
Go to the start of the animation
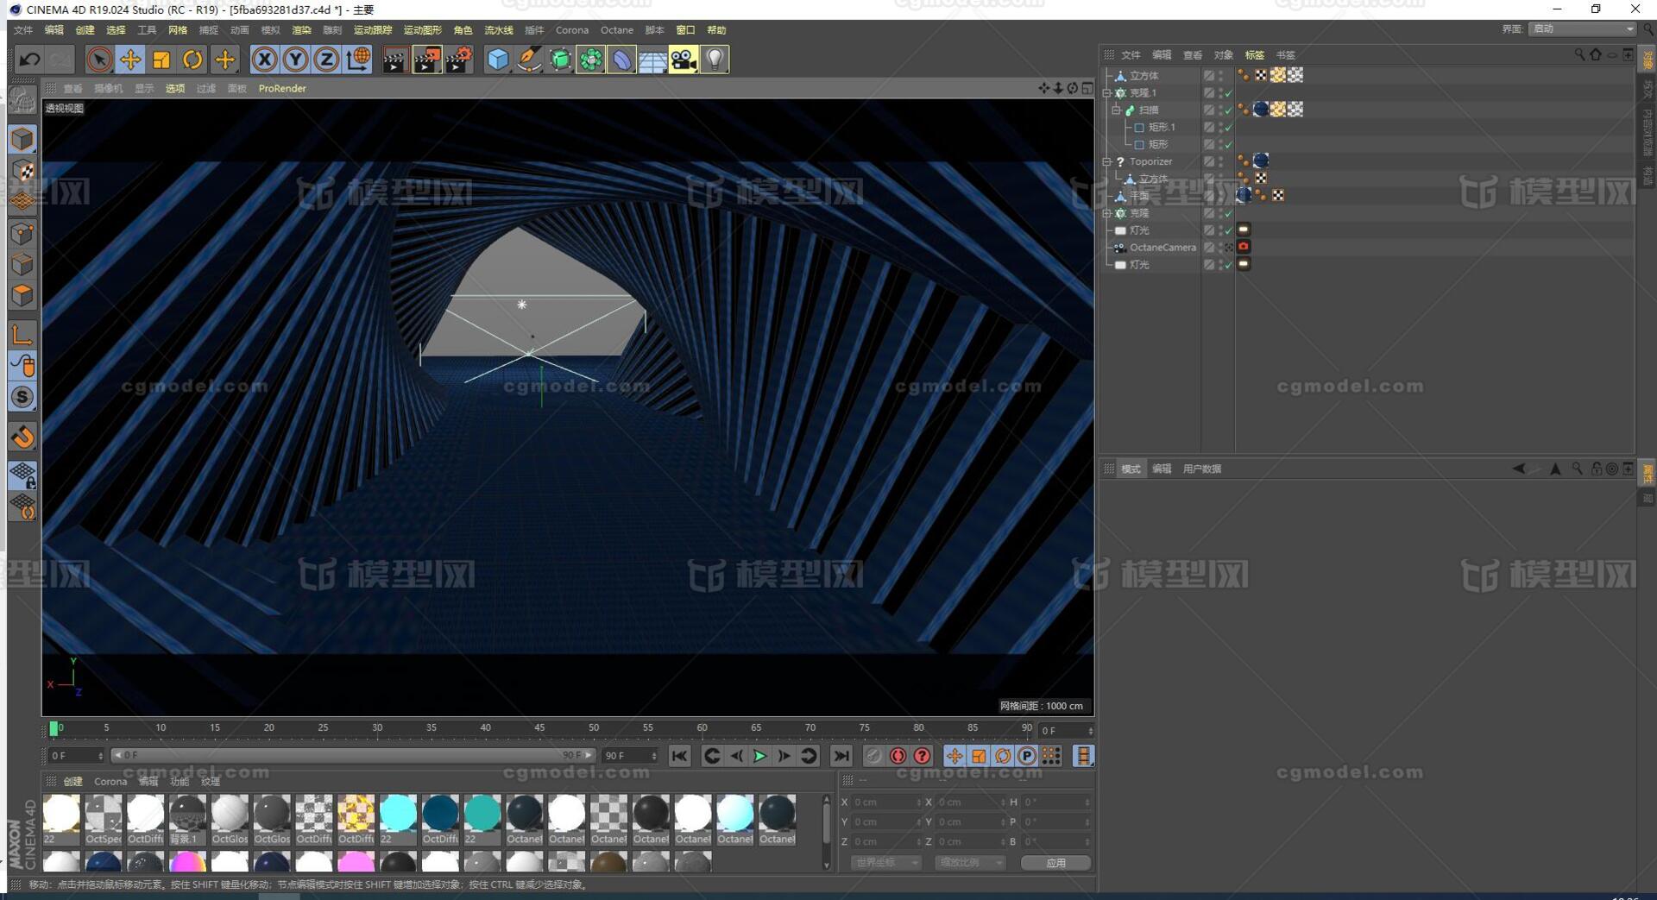coord(680,756)
